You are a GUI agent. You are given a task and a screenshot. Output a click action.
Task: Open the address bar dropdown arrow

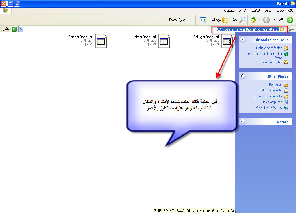[x=21, y=29]
